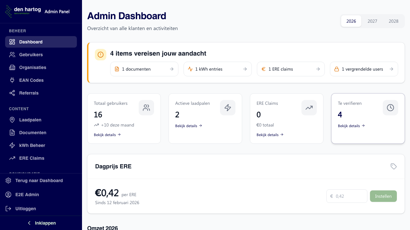Open Organisaties via the building icon

pos(12,67)
